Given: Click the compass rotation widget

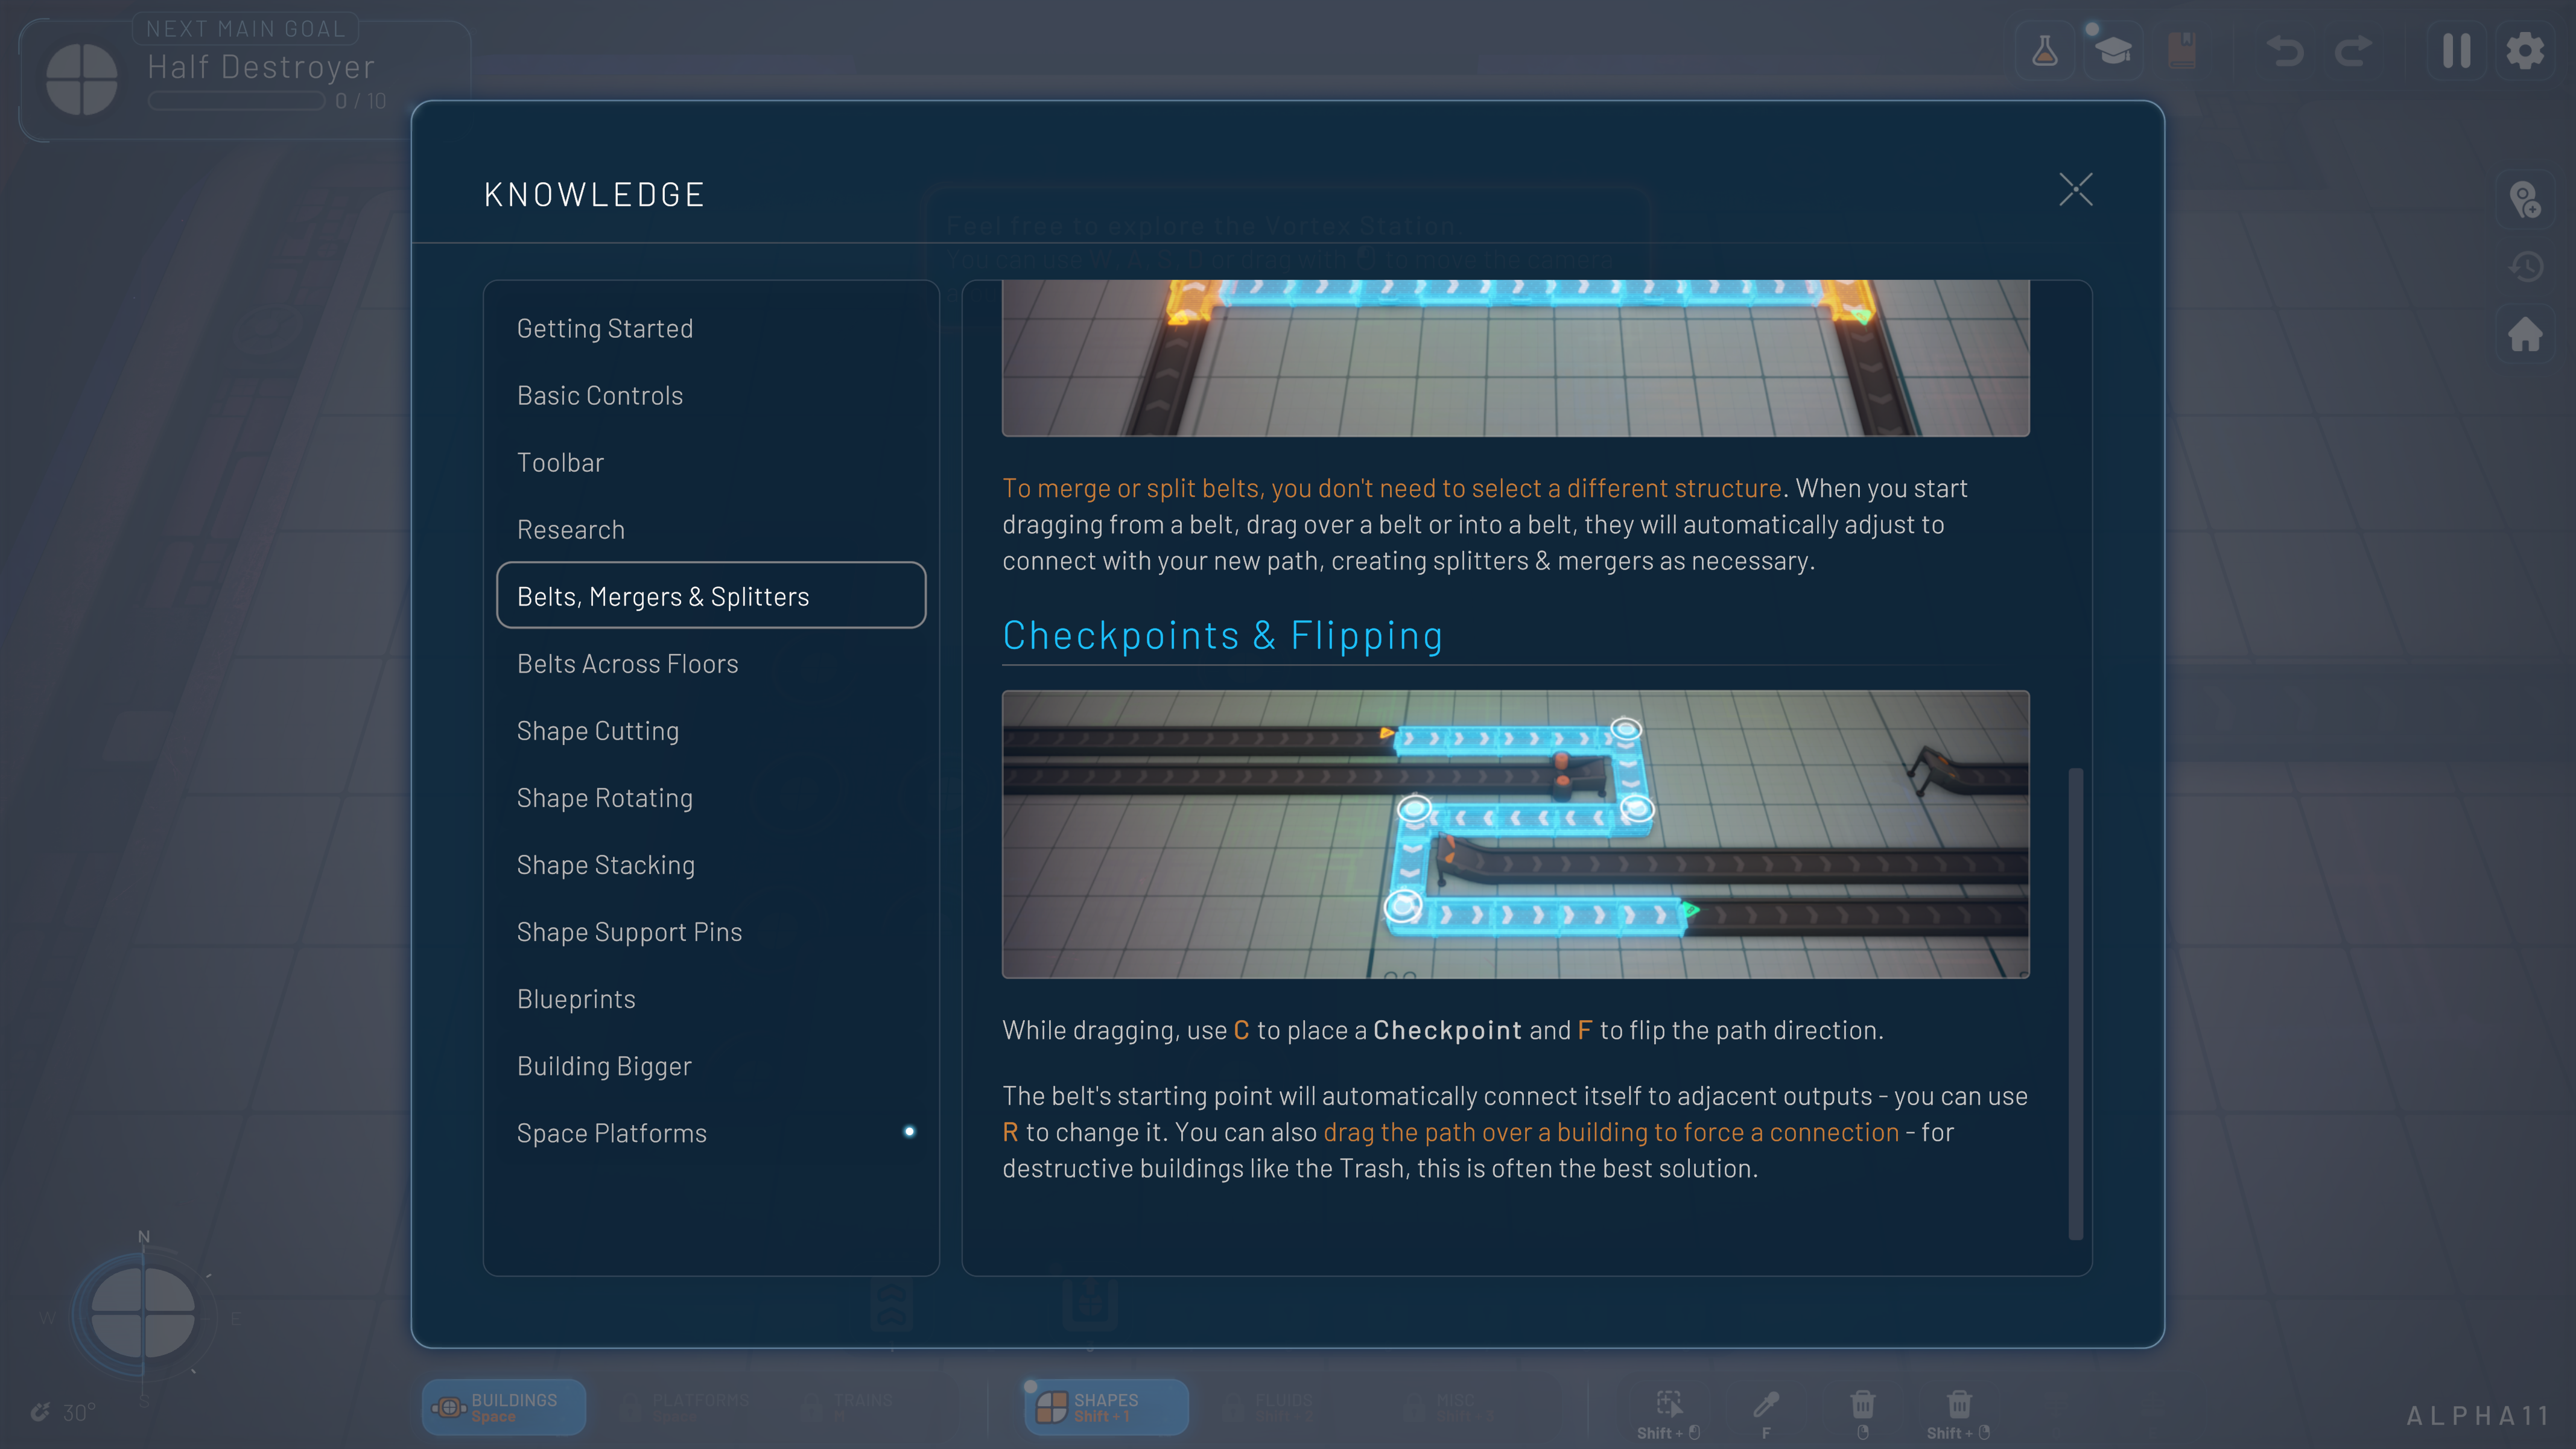Looking at the screenshot, I should tap(143, 1313).
